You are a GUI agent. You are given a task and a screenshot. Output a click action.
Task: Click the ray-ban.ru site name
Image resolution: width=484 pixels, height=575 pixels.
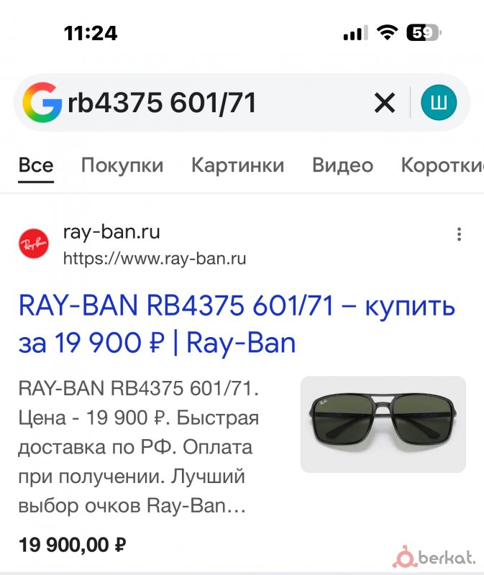[x=111, y=231]
